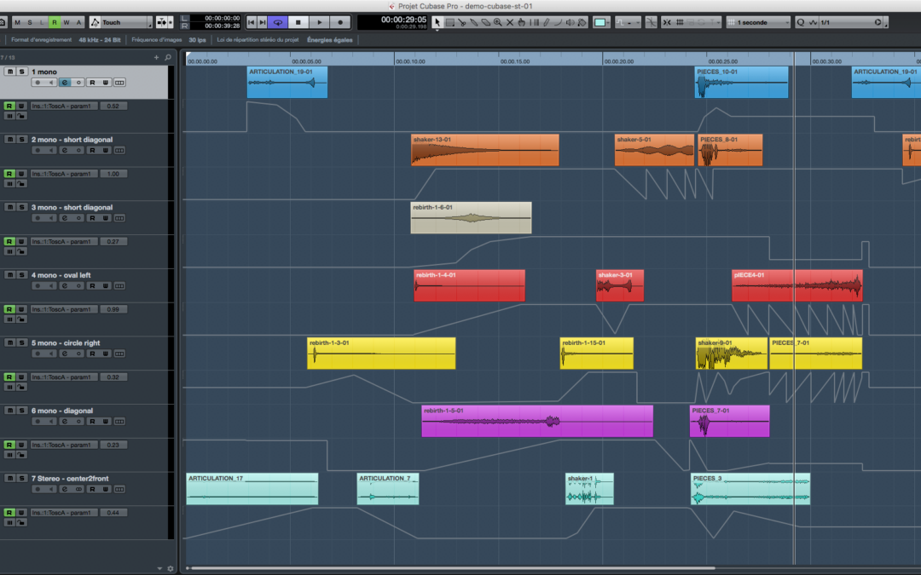The image size is (921, 575).
Task: Open track list settings gear icon
Action: (171, 568)
